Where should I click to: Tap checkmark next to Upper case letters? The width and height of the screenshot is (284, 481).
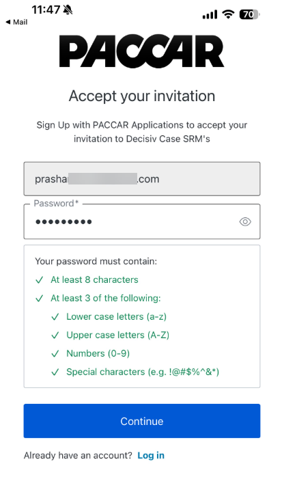pyautogui.click(x=55, y=335)
